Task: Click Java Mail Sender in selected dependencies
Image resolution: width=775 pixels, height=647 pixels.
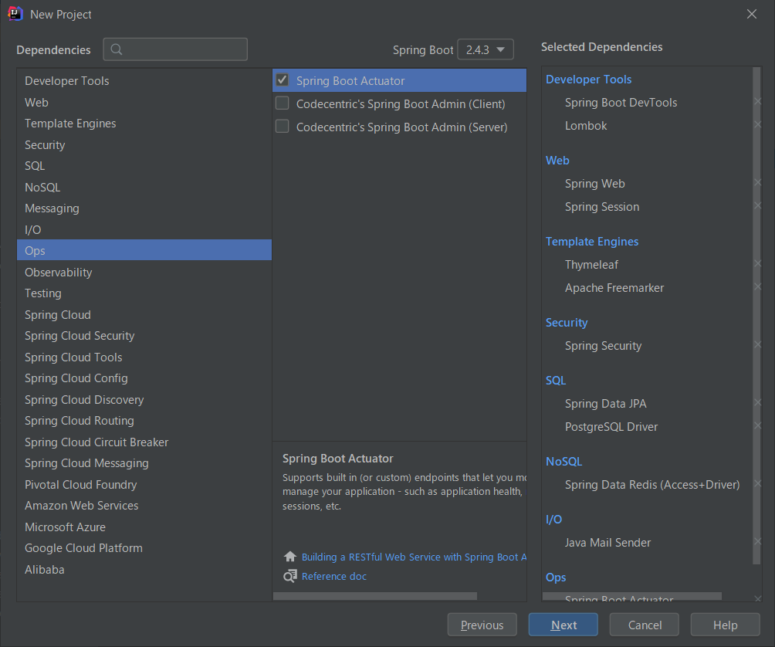Action: point(607,542)
